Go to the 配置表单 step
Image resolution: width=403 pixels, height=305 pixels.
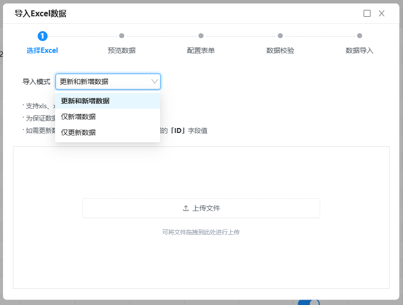tap(201, 50)
